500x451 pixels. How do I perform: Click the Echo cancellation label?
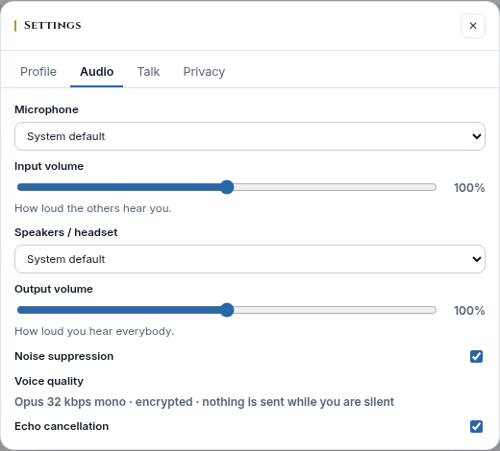click(x=62, y=426)
